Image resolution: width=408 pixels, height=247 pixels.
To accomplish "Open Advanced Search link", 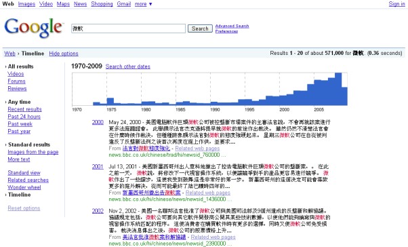I will (232, 26).
